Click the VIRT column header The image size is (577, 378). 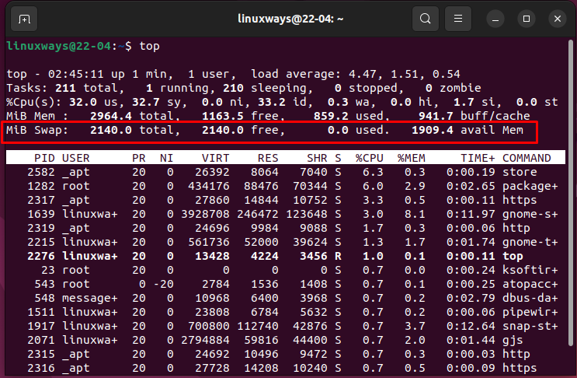[x=216, y=158]
